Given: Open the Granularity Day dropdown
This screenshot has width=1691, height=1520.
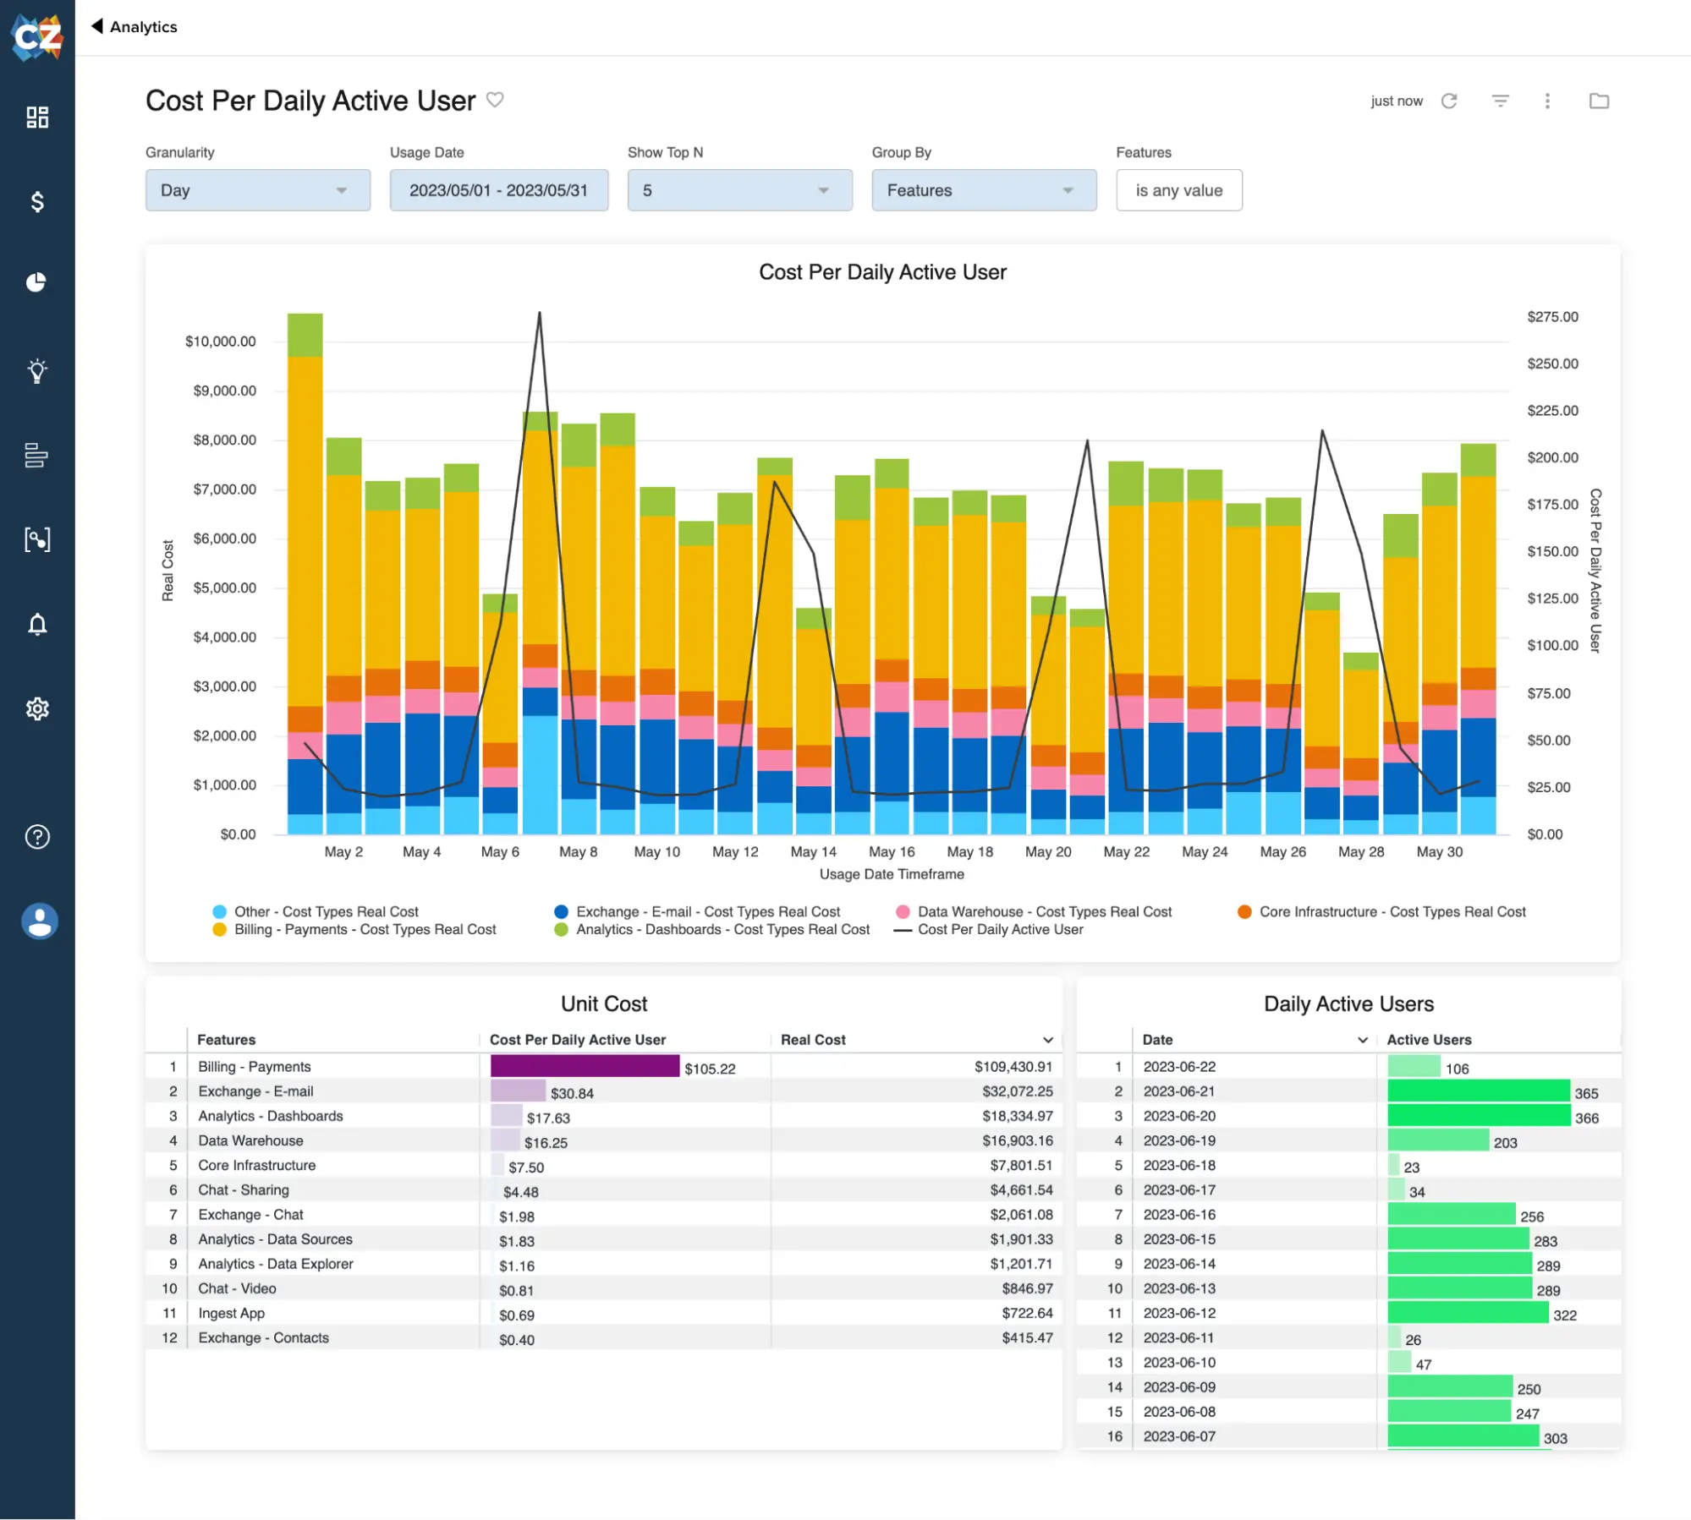Looking at the screenshot, I should coord(258,190).
